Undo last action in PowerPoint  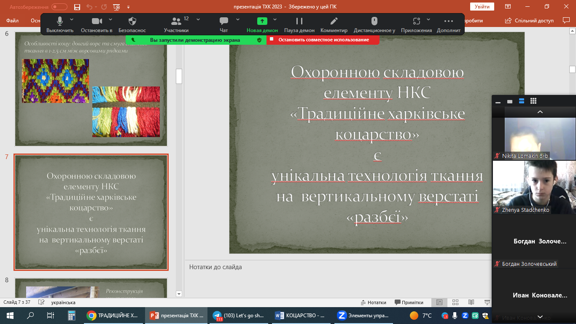89,7
